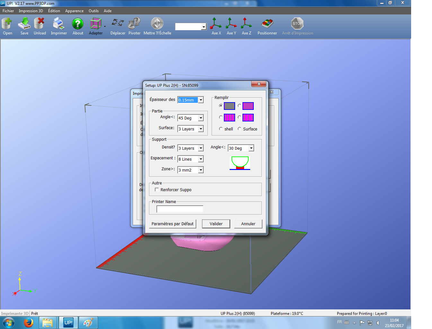Click the FR language indicator in tray
The width and height of the screenshot is (432, 329).
point(339,322)
